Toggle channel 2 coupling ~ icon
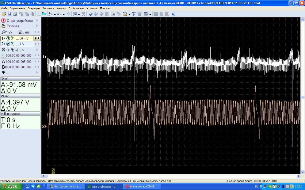 point(12,44)
